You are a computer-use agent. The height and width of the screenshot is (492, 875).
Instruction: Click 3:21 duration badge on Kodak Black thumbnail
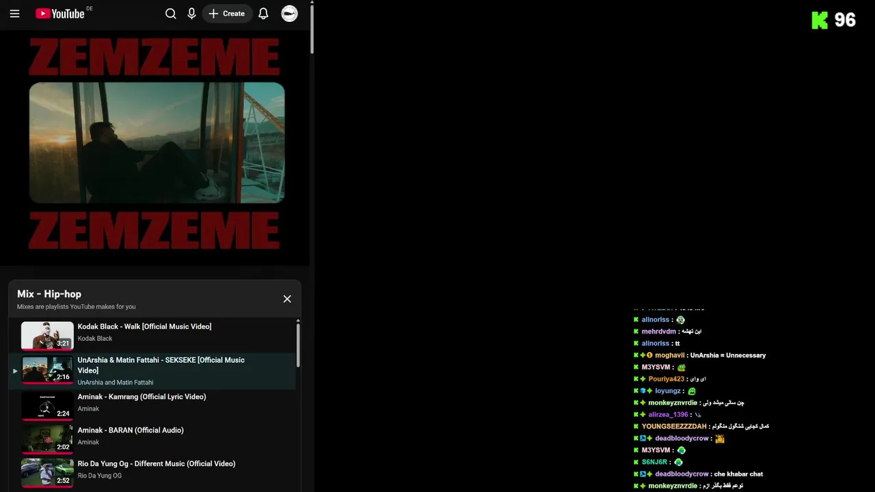tap(63, 344)
